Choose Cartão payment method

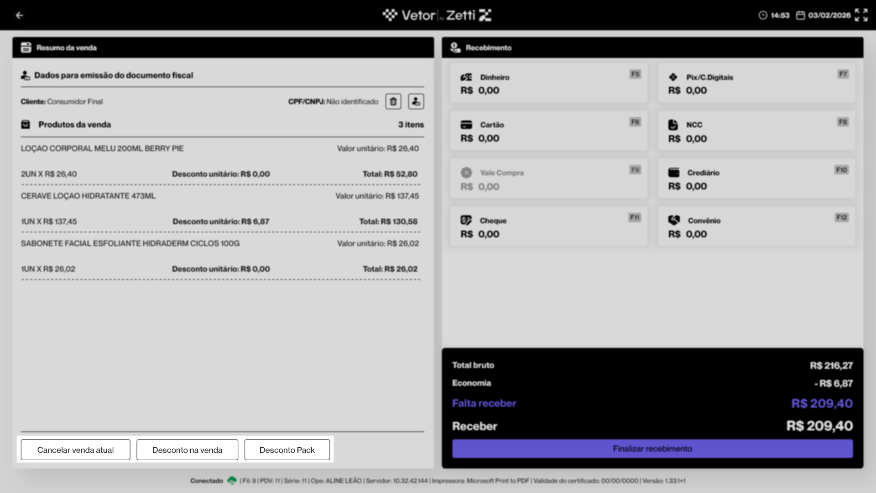[548, 131]
